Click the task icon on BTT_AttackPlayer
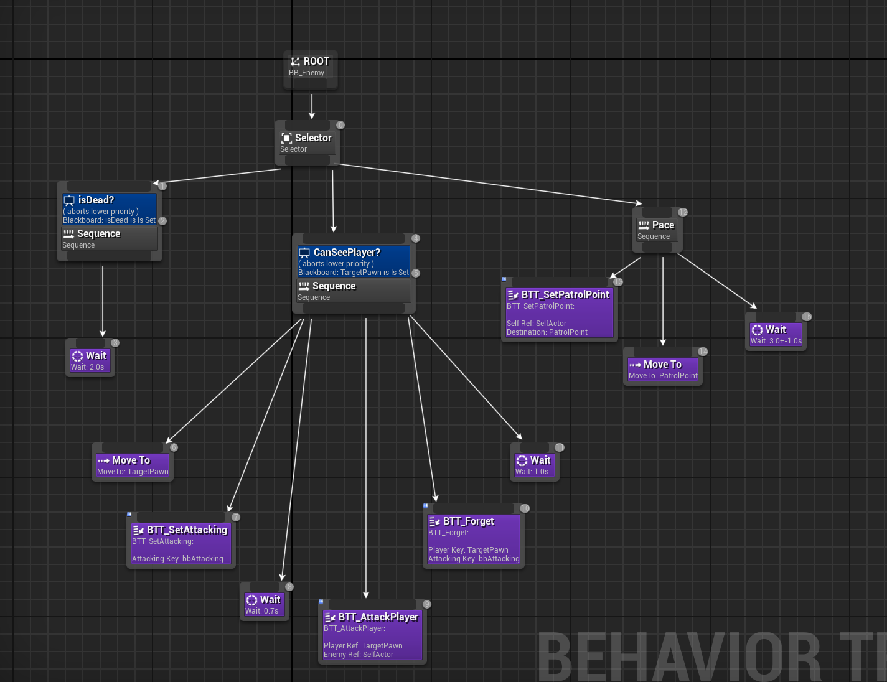Image resolution: width=887 pixels, height=682 pixels. tap(330, 617)
